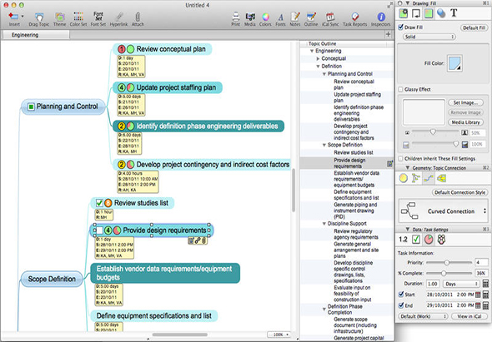Open the Fonts panel
Image resolution: width=492 pixels, height=342 pixels.
(x=280, y=17)
